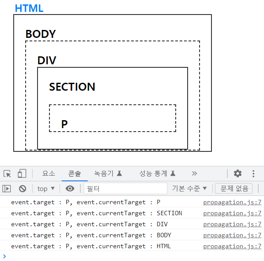Toggle the device toolbar icon
The image size is (264, 261).
tap(22, 173)
